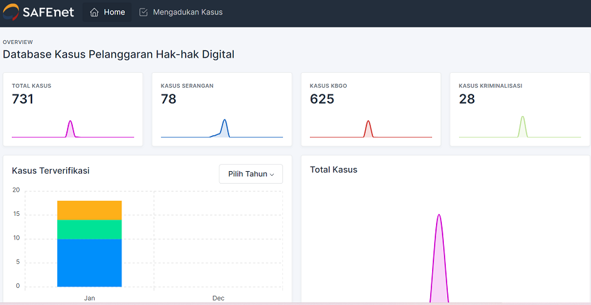Click the blue Kasus Serangan sparkline
The image size is (591, 305).
pyautogui.click(x=225, y=129)
